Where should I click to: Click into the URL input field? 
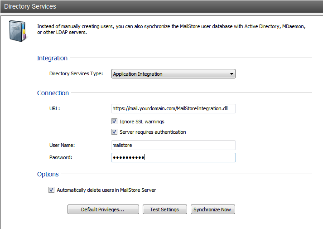click(x=173, y=108)
